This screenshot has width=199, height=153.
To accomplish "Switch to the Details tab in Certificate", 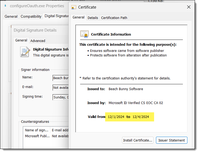I will pos(93,18).
